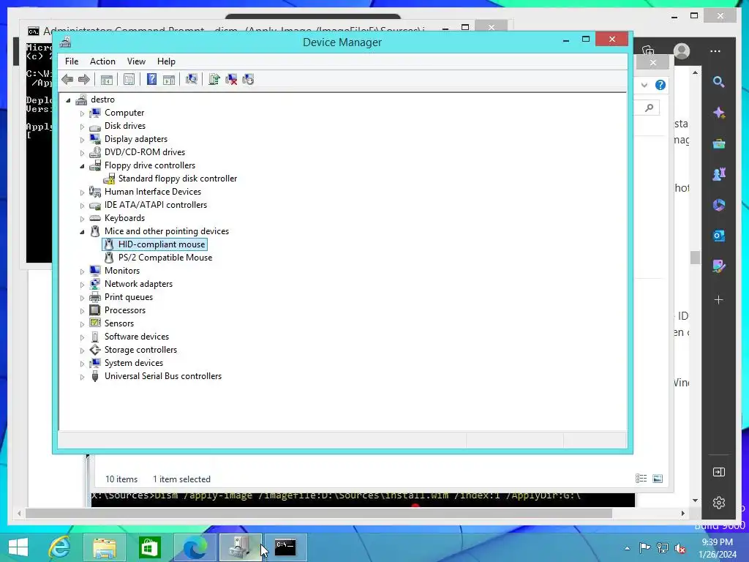Select PS/2 Compatible Mouse entry

pos(165,257)
